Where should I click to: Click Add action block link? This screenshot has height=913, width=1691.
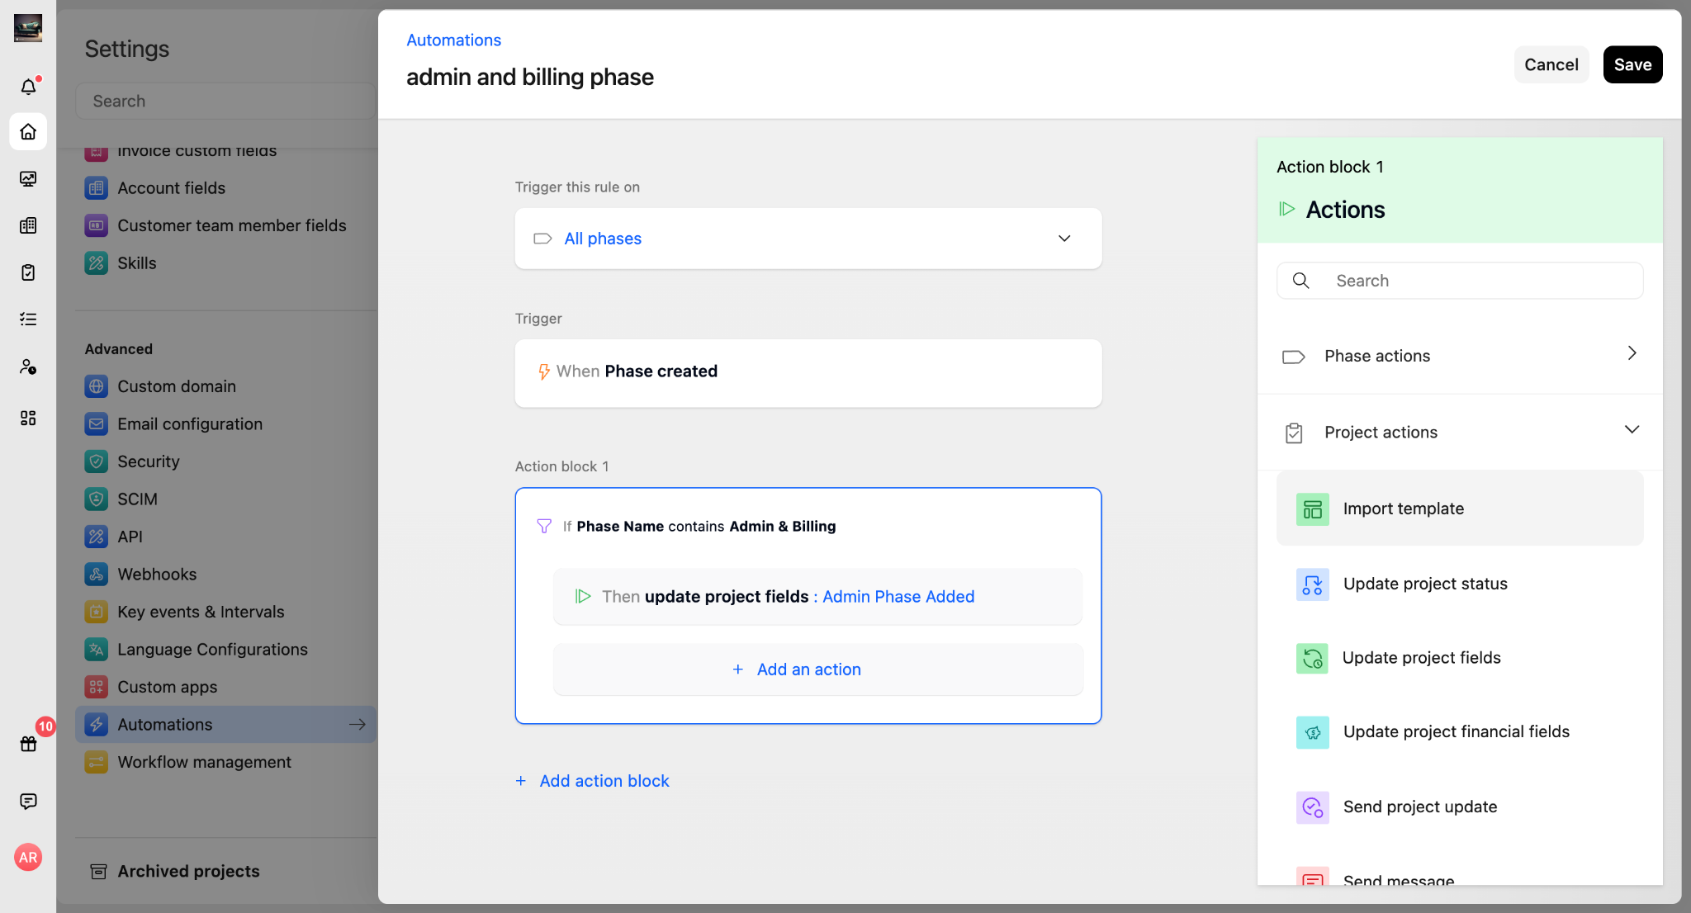tap(604, 781)
